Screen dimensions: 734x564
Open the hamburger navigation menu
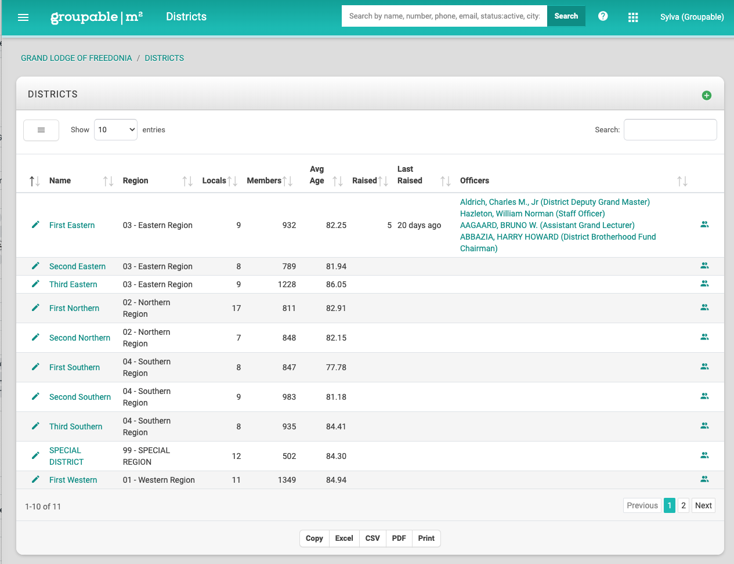click(23, 17)
